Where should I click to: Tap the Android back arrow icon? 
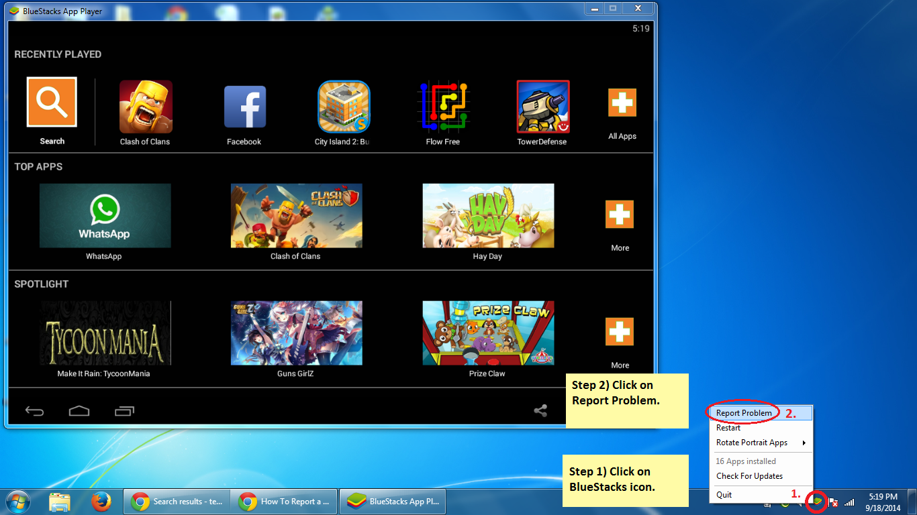click(34, 410)
